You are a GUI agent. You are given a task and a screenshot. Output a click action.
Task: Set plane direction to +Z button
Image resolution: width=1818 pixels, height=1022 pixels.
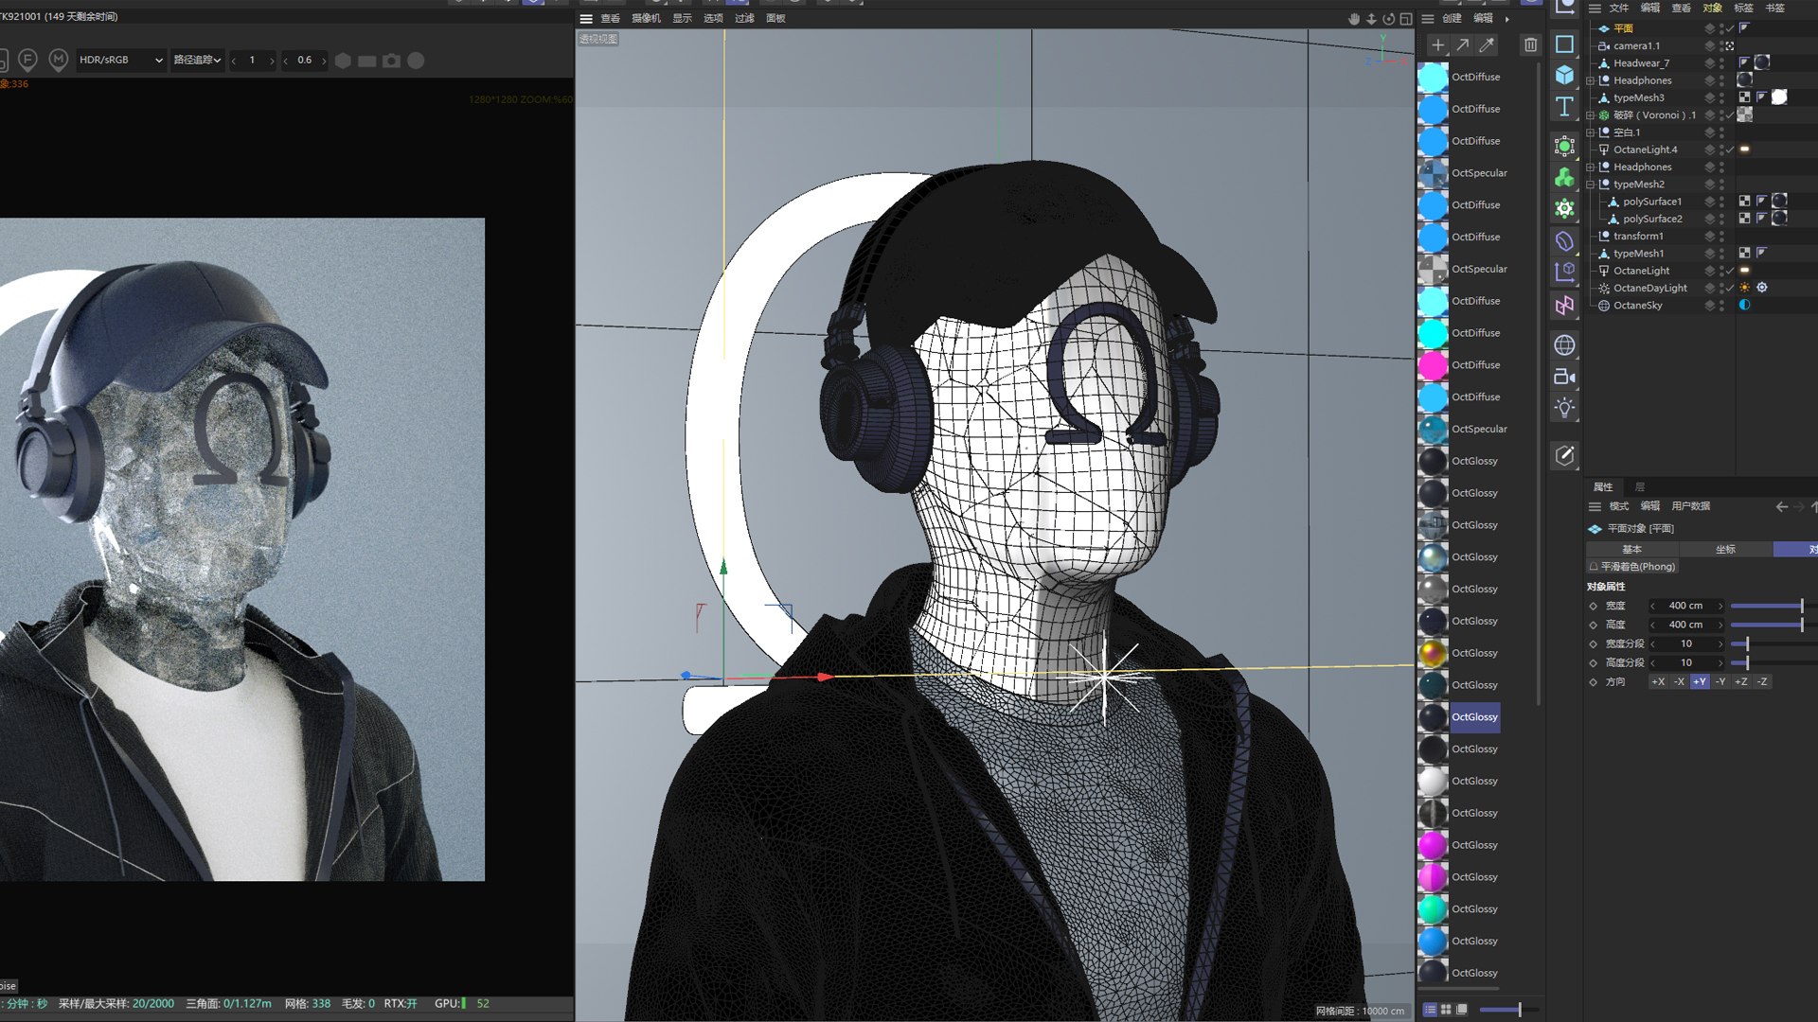[x=1740, y=681]
